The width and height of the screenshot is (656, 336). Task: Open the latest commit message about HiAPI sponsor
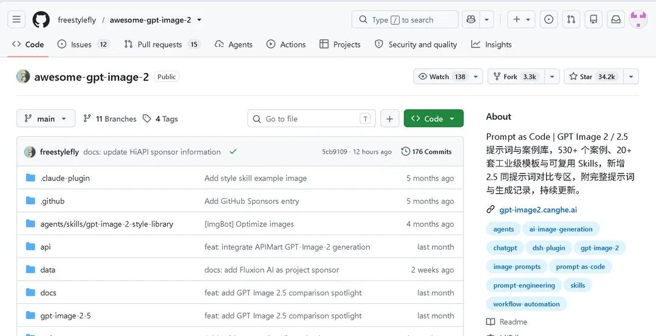tap(152, 152)
